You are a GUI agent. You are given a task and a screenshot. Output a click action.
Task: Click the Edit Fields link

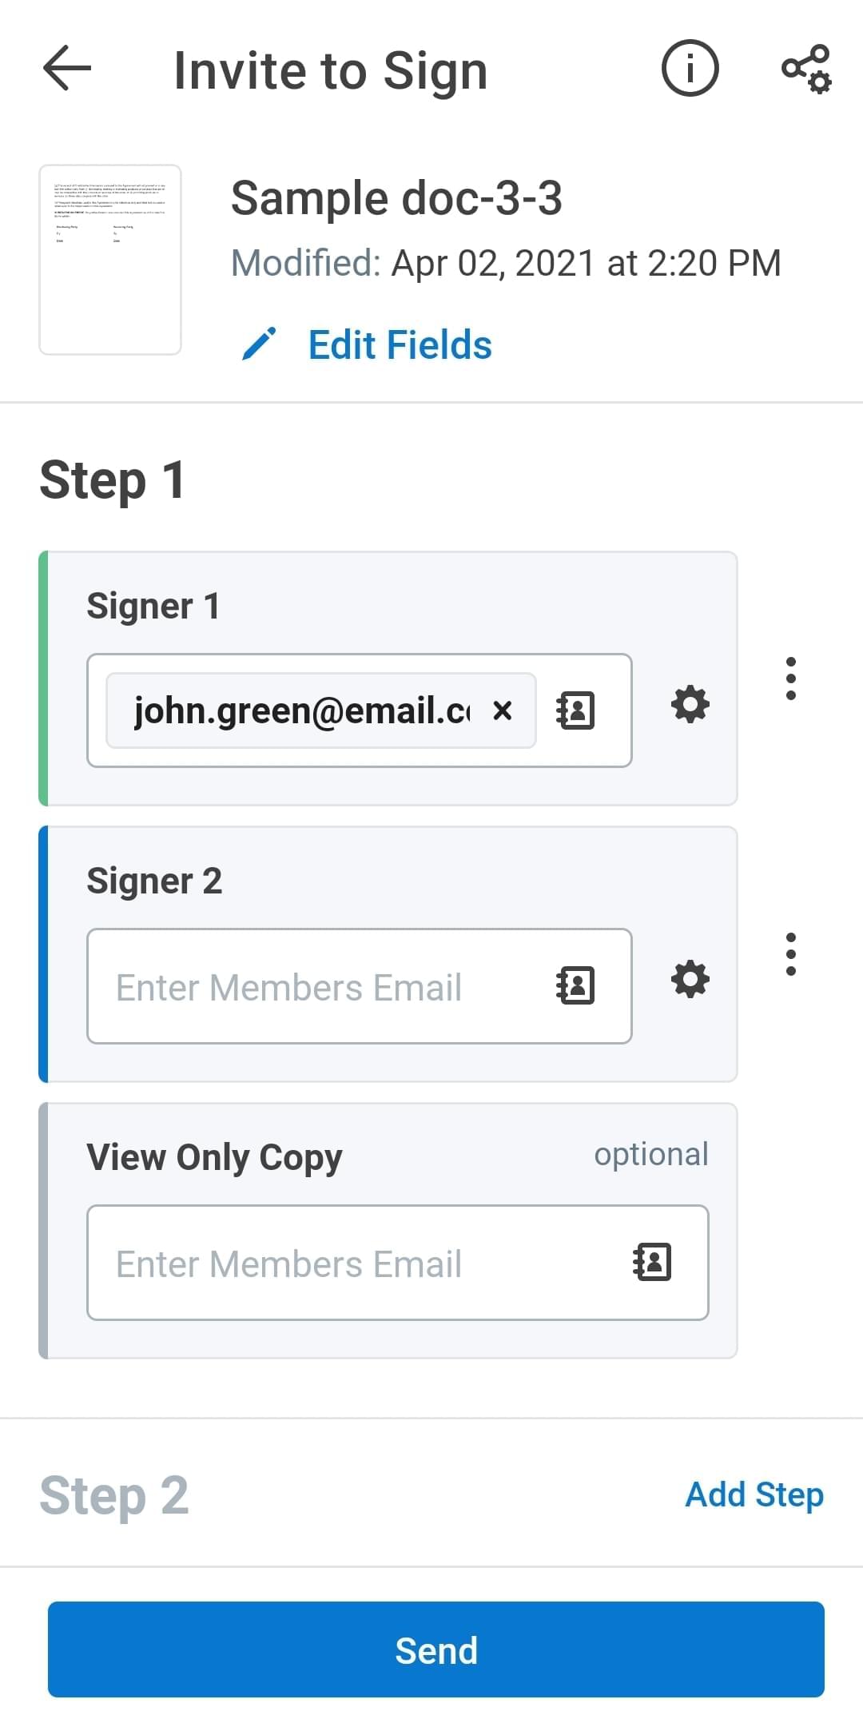click(x=400, y=345)
